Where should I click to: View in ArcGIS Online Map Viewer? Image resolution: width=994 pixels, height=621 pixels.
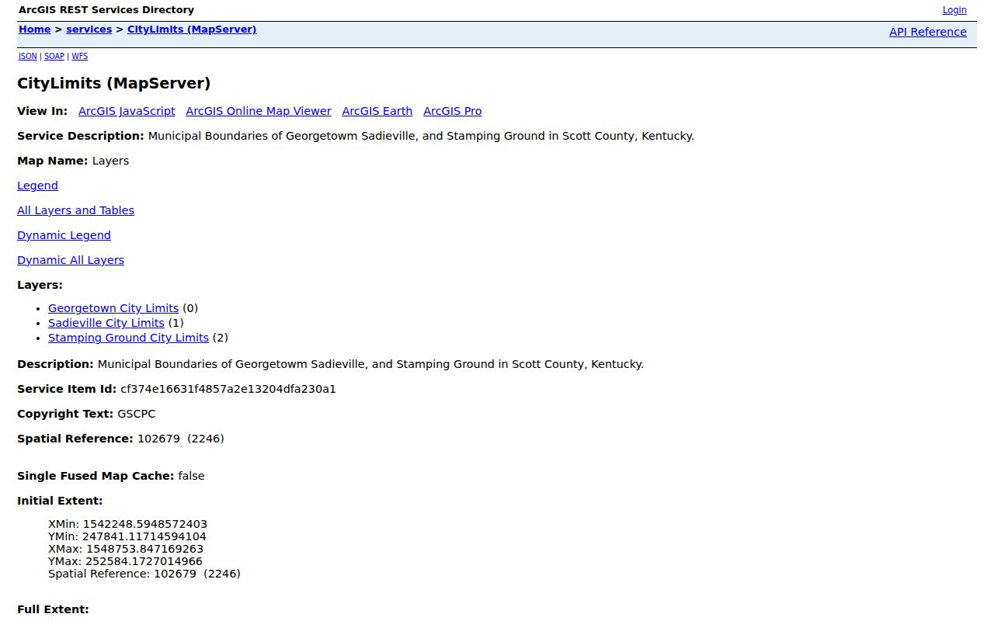pyautogui.click(x=259, y=111)
